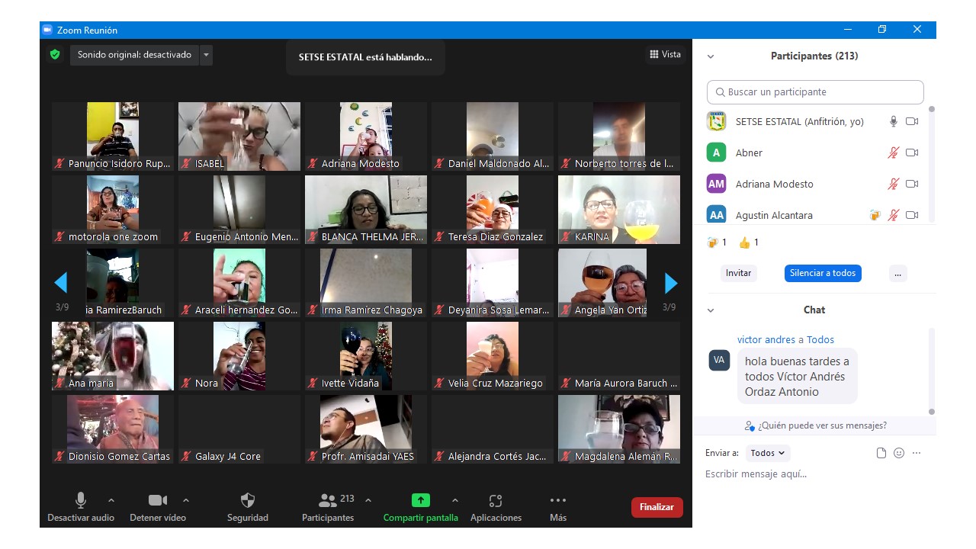The height and width of the screenshot is (549, 976).
Task: Click beer reaction next to Agustin Alcantara
Action: (875, 215)
